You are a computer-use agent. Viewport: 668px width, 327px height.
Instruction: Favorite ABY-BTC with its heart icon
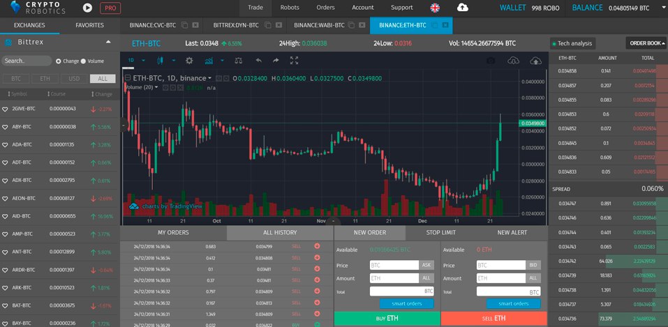point(5,128)
